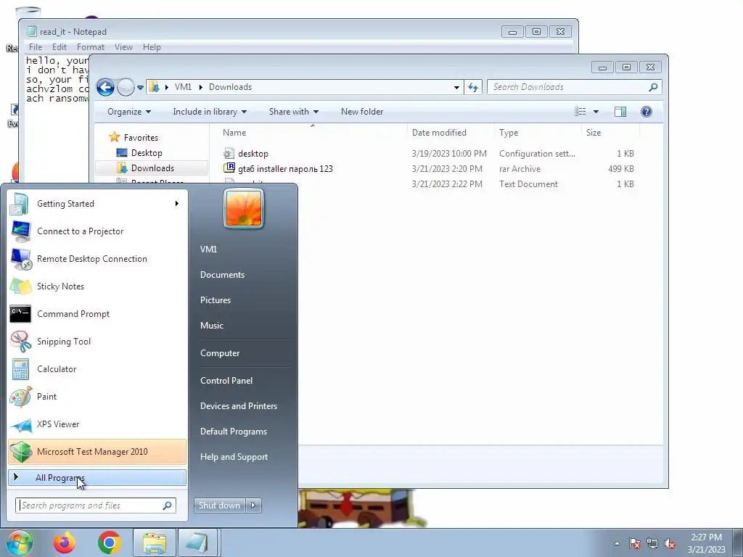The height and width of the screenshot is (557, 743).
Task: Open the clock and date display
Action: (707, 543)
